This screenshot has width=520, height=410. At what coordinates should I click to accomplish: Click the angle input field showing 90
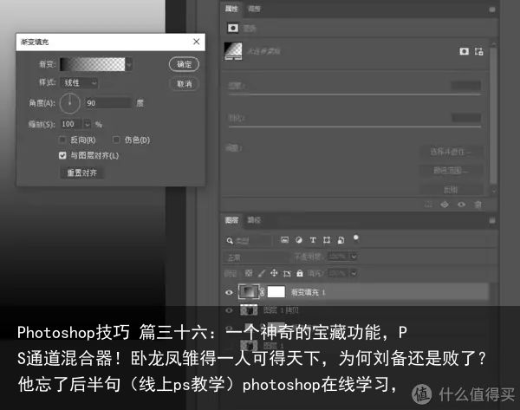tap(107, 103)
